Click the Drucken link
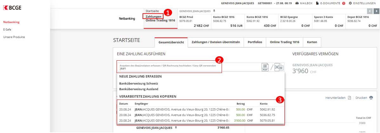The height and width of the screenshot is (133, 380). tap(361, 98)
